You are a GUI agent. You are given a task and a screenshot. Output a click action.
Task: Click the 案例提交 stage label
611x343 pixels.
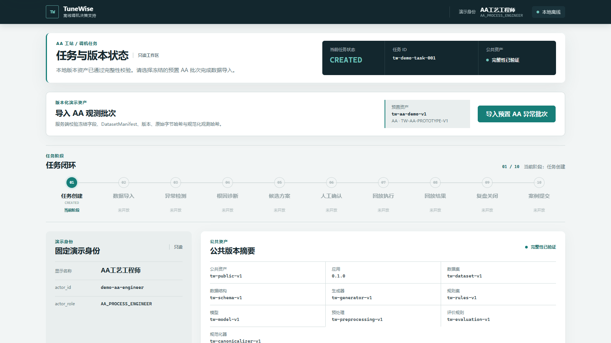point(539,196)
